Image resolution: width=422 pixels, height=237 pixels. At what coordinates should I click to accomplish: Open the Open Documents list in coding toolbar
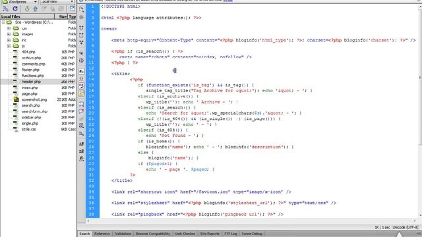pyautogui.click(x=81, y=9)
